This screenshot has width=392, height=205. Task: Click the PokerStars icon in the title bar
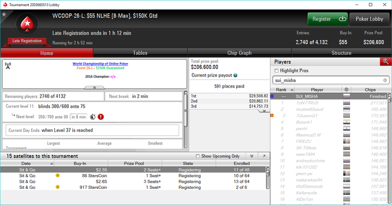tap(5, 4)
